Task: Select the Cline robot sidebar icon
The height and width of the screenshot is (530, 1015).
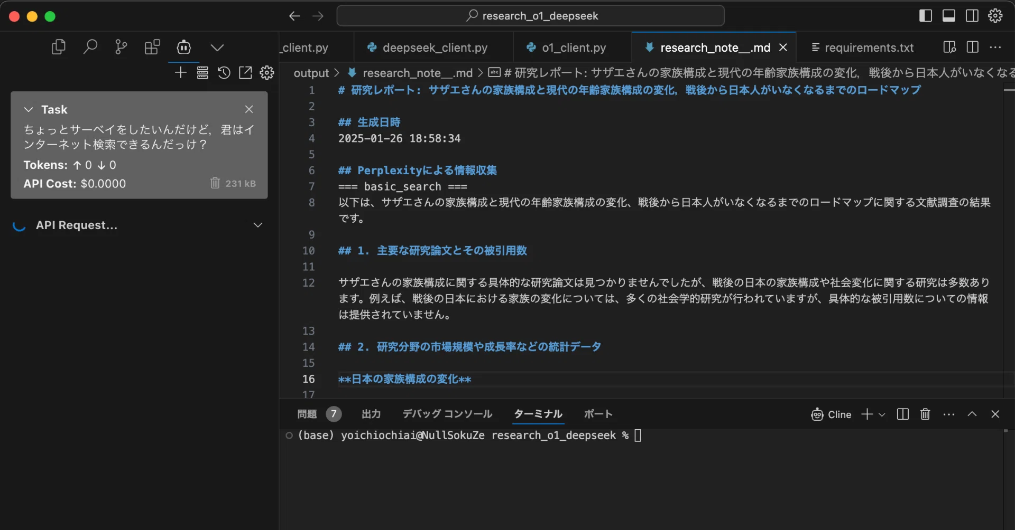Action: click(x=184, y=48)
